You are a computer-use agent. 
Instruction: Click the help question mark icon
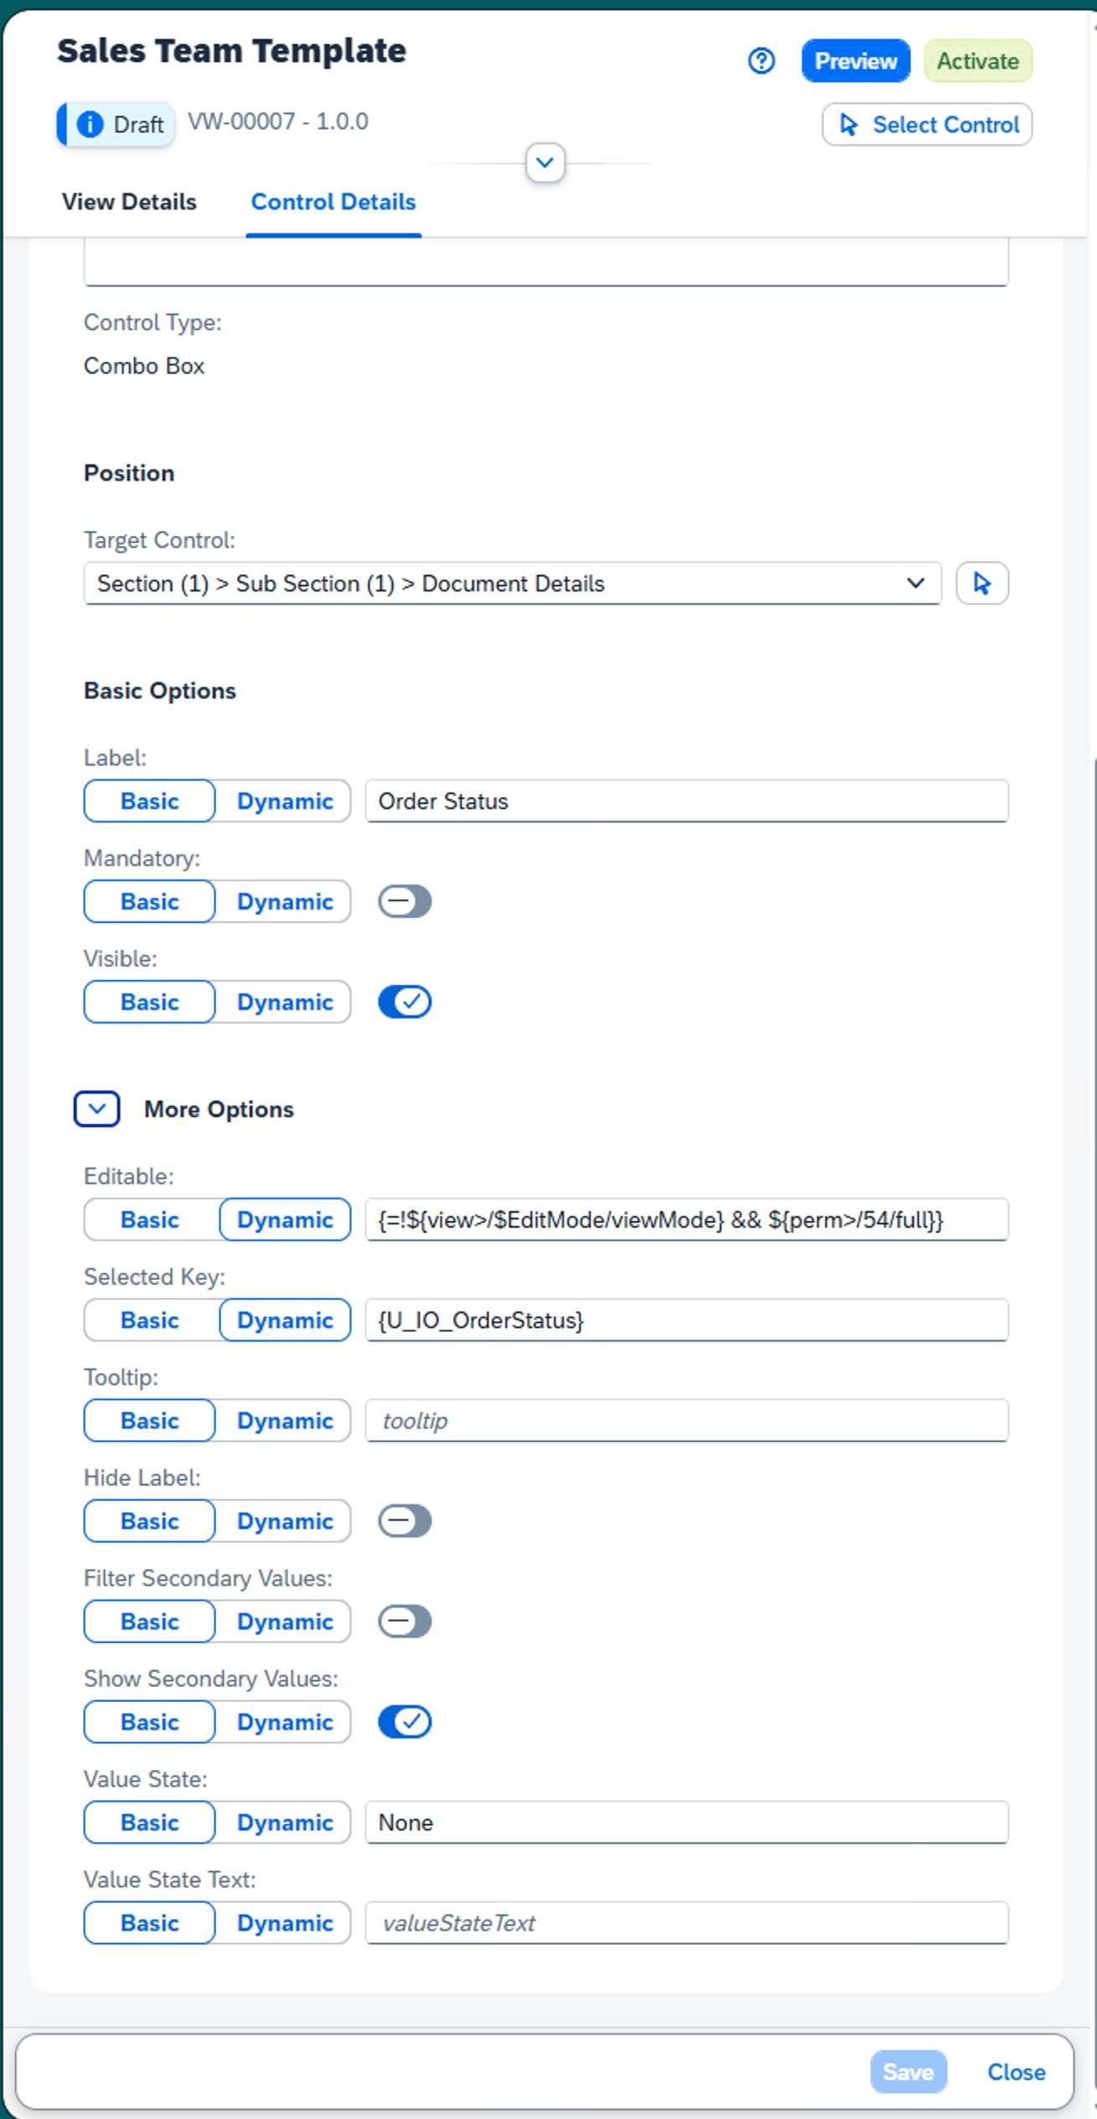[760, 61]
